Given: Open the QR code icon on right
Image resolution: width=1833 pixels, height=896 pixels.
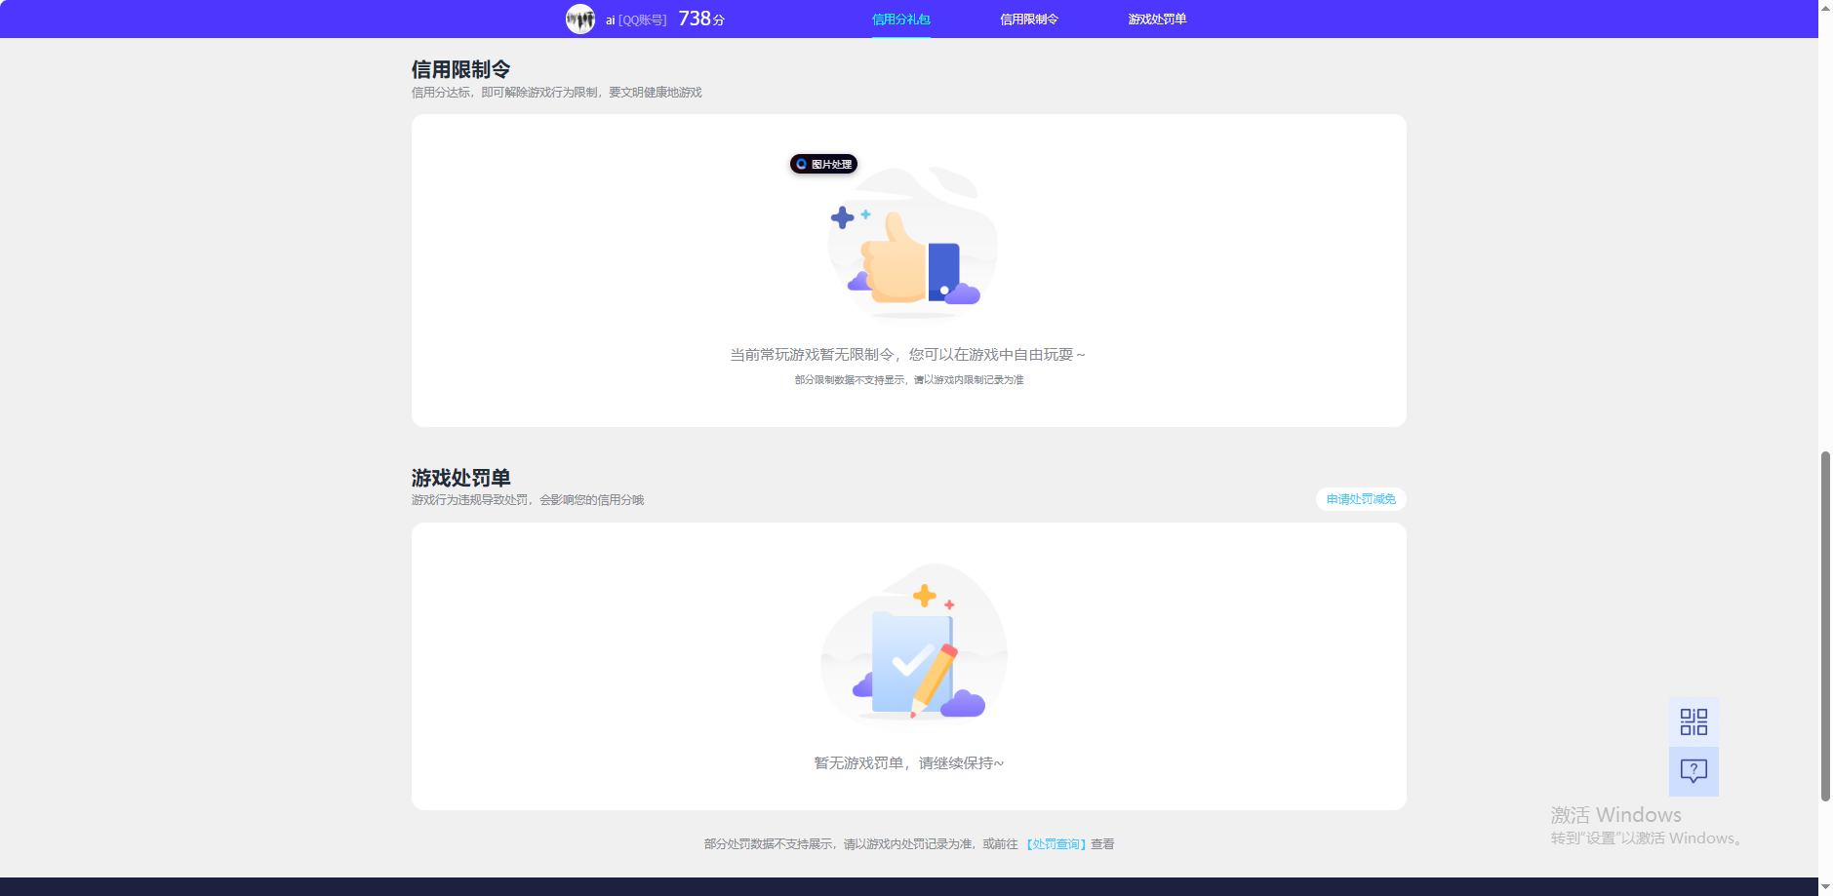Looking at the screenshot, I should pos(1694,721).
